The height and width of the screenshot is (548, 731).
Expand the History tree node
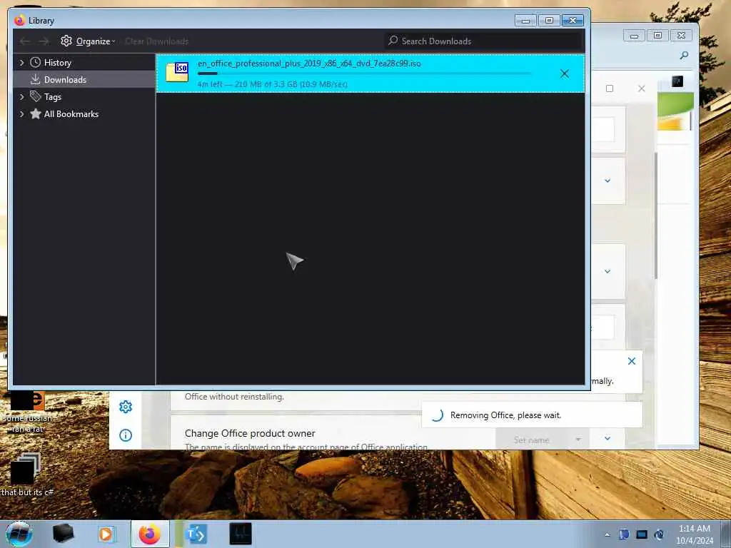point(21,63)
